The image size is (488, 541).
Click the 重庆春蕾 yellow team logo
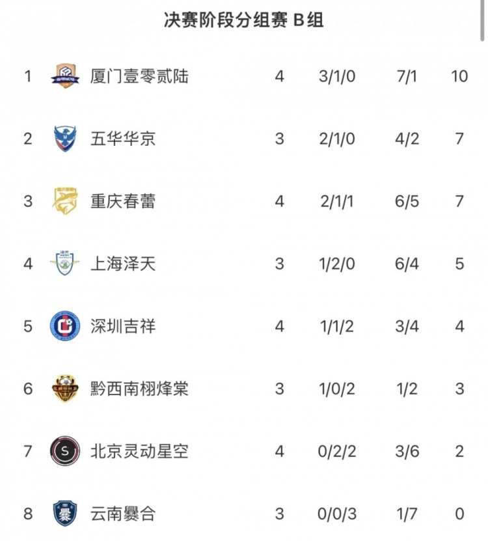tap(65, 201)
